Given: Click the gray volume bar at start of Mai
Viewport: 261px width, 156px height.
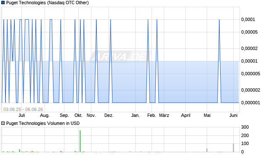Looking at the screenshot, I should click(207, 150).
